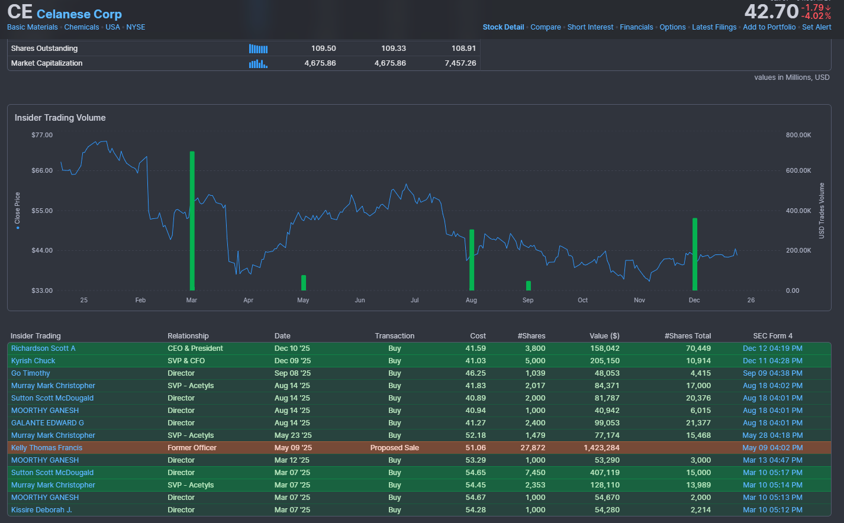Open the Stock Detail tab
844x523 pixels.
pos(503,27)
